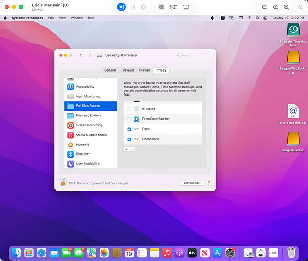308x261 pixels.
Task: Click the Search field in Security & Privacy
Action: pos(194,55)
